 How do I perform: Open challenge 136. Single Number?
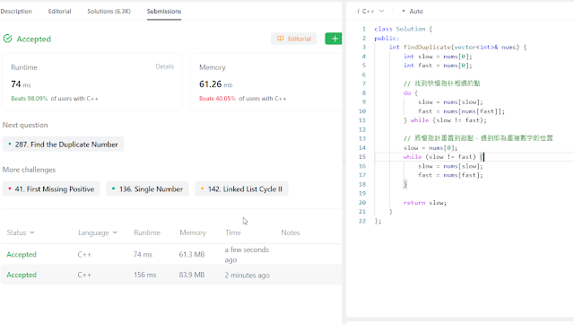point(147,189)
